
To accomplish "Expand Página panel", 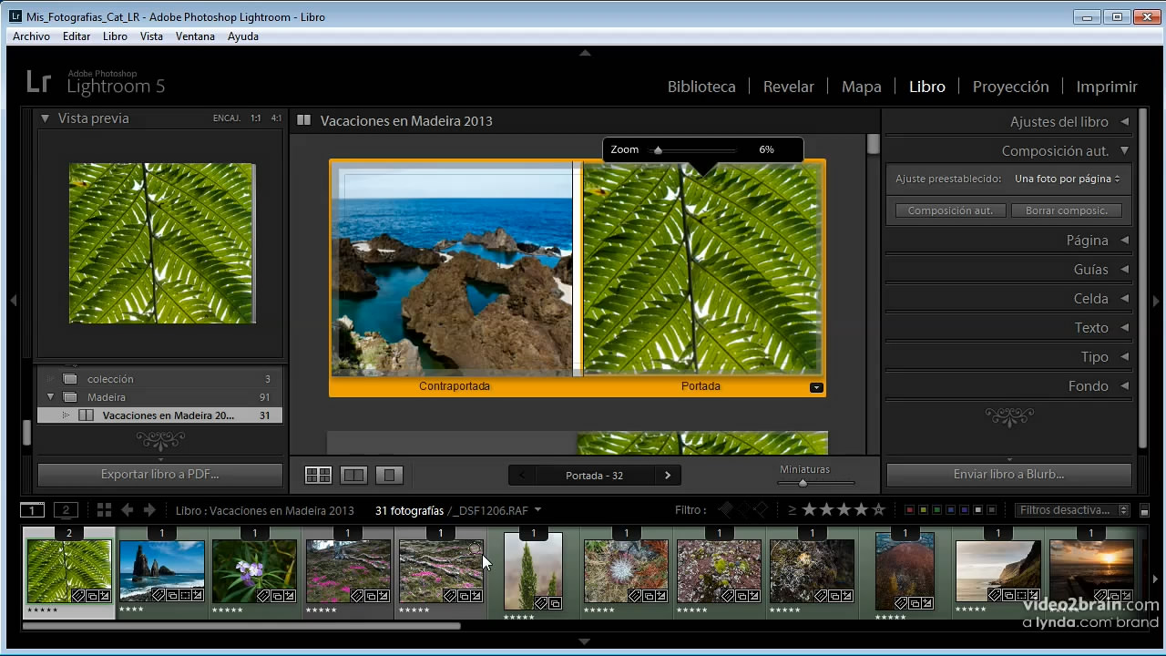I will click(1125, 240).
